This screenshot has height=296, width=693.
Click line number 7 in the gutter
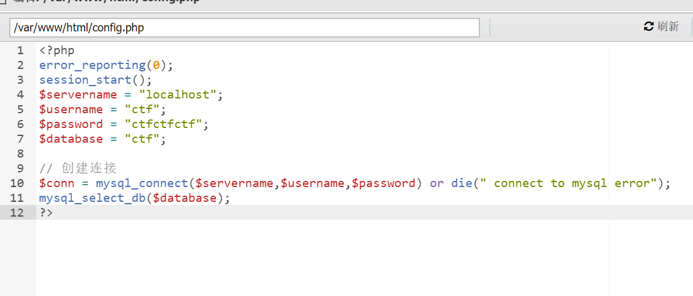20,138
